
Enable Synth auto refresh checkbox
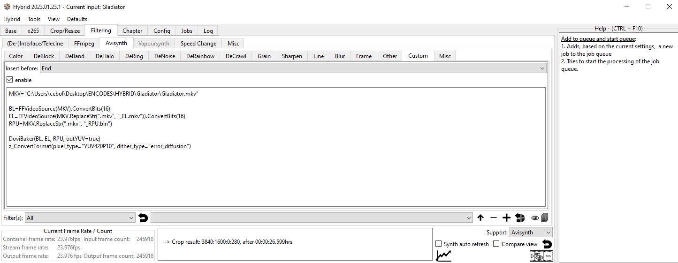click(x=439, y=244)
